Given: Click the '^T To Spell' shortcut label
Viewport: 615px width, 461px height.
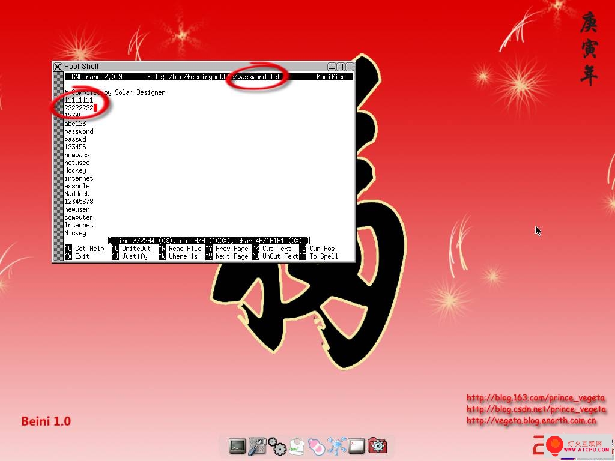Looking at the screenshot, I should (x=318, y=256).
